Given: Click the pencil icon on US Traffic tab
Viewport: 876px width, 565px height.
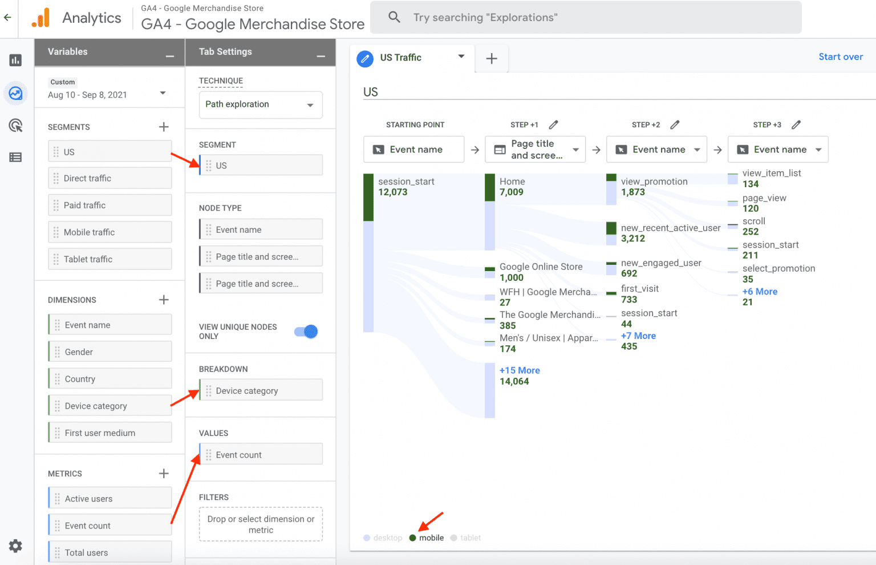Looking at the screenshot, I should (365, 59).
